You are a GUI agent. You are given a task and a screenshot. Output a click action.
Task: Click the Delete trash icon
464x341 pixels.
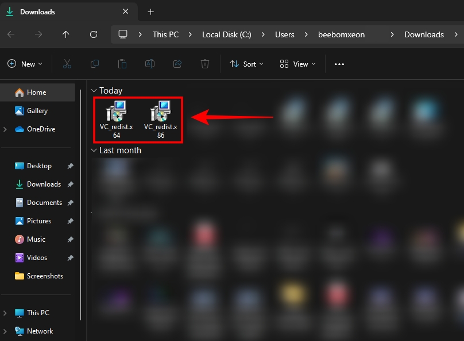(x=205, y=64)
